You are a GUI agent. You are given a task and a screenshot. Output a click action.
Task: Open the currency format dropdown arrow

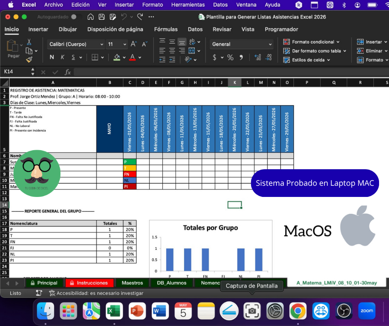click(222, 58)
